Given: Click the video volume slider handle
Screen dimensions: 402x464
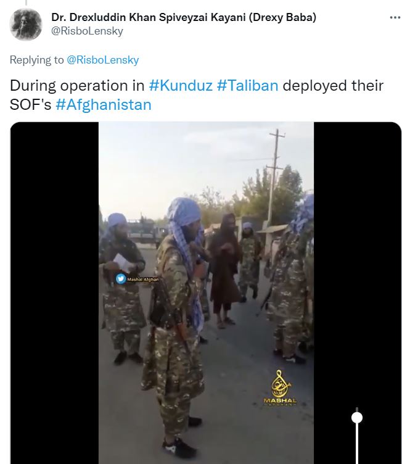Looking at the screenshot, I should tap(357, 418).
